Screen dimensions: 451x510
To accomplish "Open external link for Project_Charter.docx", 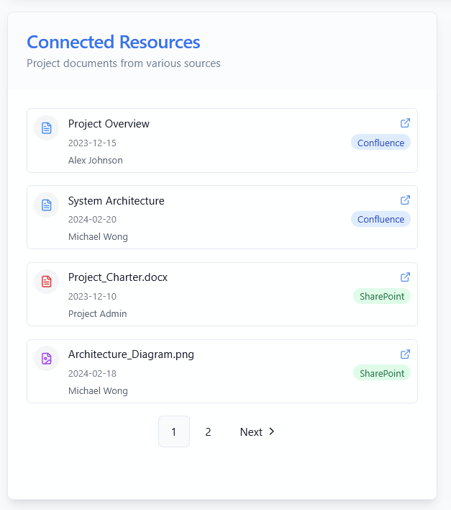I will pyautogui.click(x=405, y=277).
